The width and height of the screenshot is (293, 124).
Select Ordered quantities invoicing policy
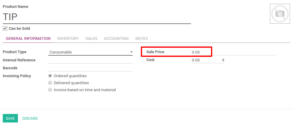(x=50, y=76)
